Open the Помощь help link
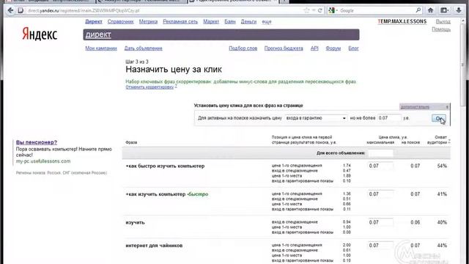 pyautogui.click(x=441, y=29)
